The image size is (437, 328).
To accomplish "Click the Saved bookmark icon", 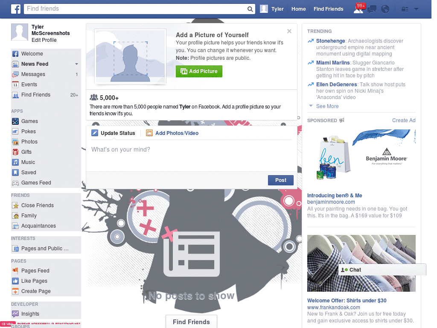I will [15, 173].
